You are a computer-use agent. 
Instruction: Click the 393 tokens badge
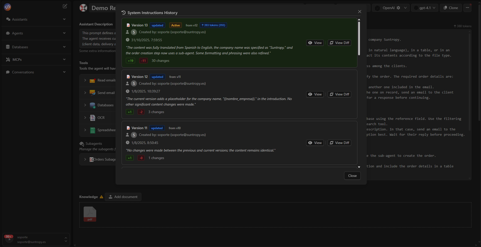coord(213,25)
